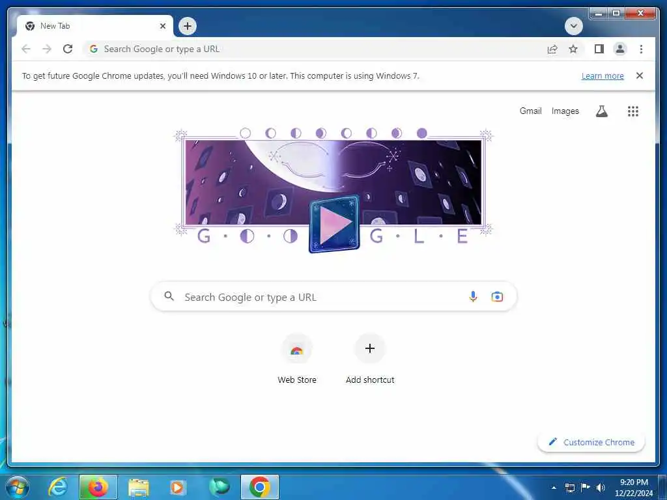Click the Chrome taskbar icon
Image resolution: width=667 pixels, height=500 pixels.
(260, 487)
